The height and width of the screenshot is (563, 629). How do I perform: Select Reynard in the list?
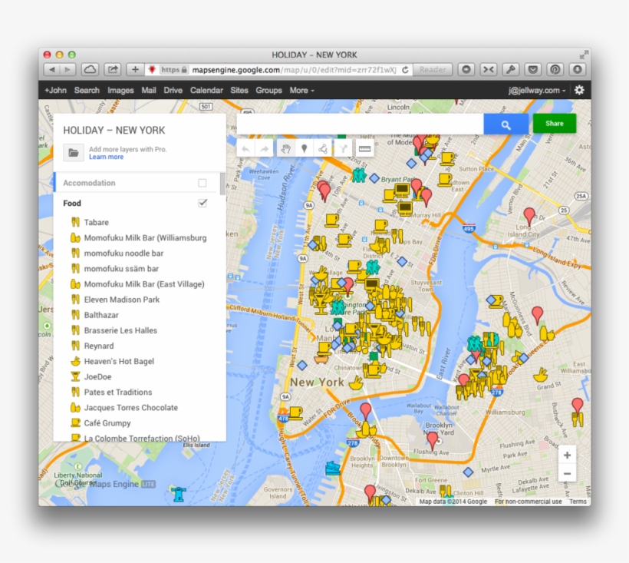pyautogui.click(x=99, y=346)
